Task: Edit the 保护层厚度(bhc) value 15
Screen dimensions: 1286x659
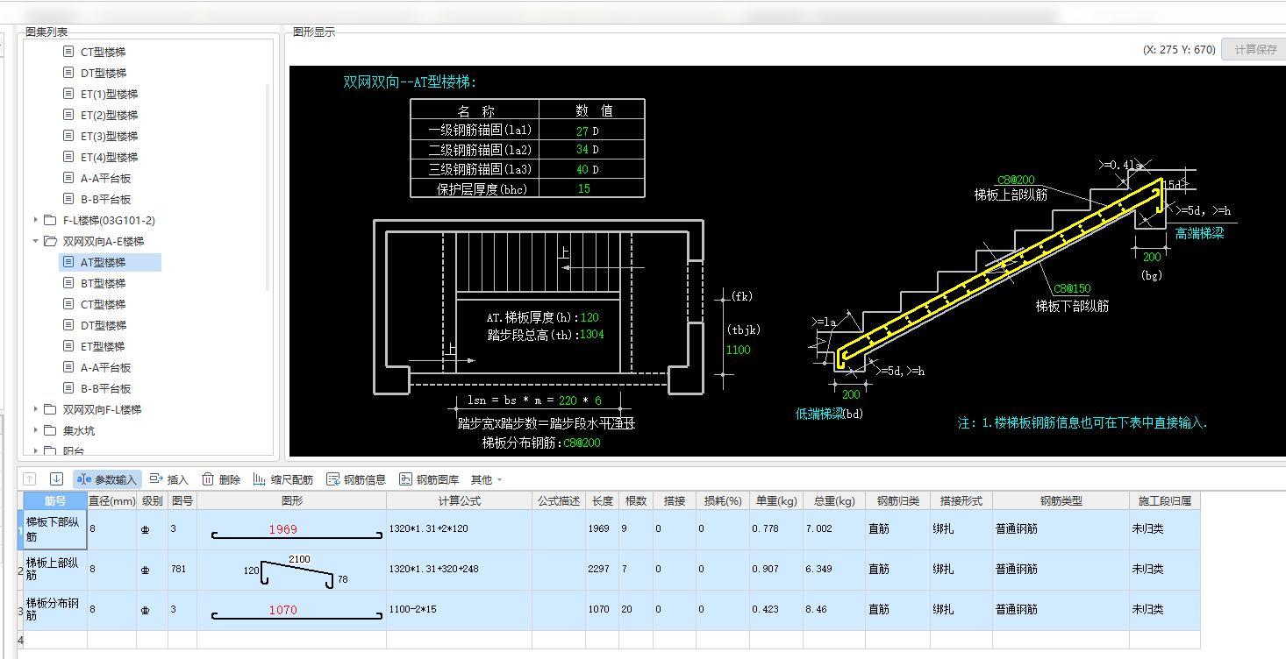Action: (x=583, y=188)
